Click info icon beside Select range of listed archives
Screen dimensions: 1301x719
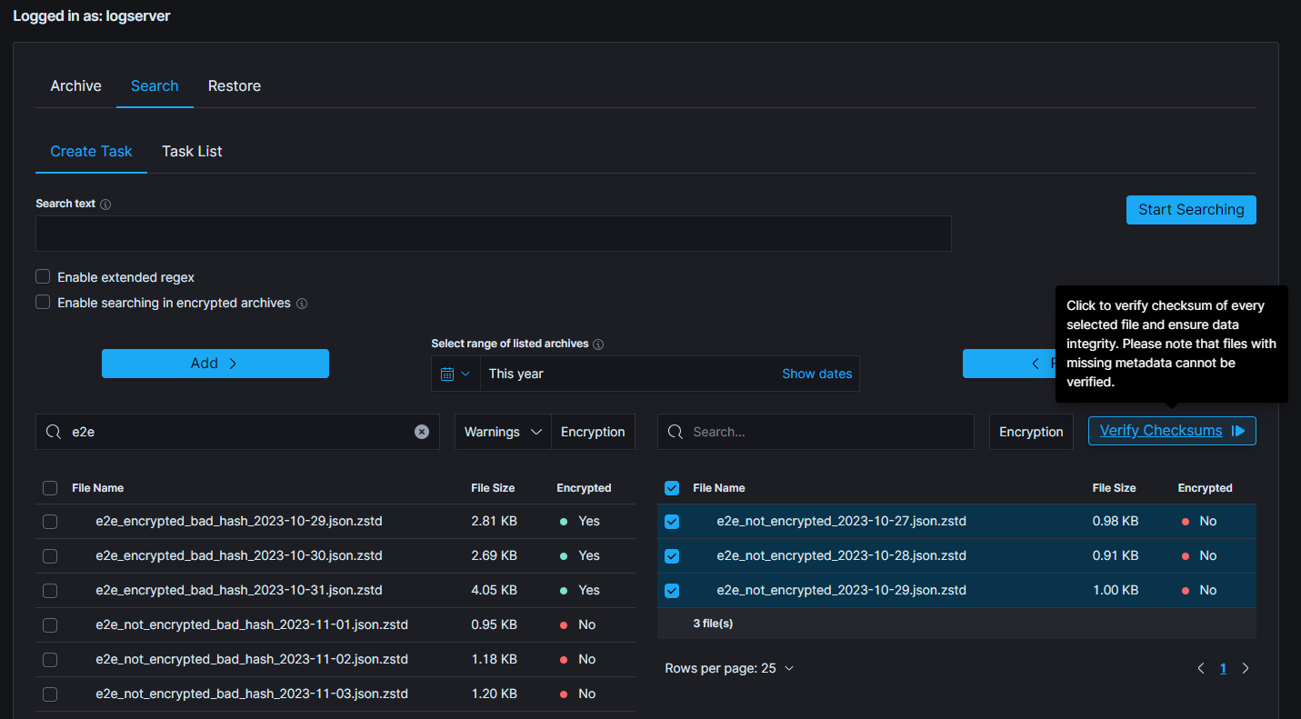coord(598,345)
